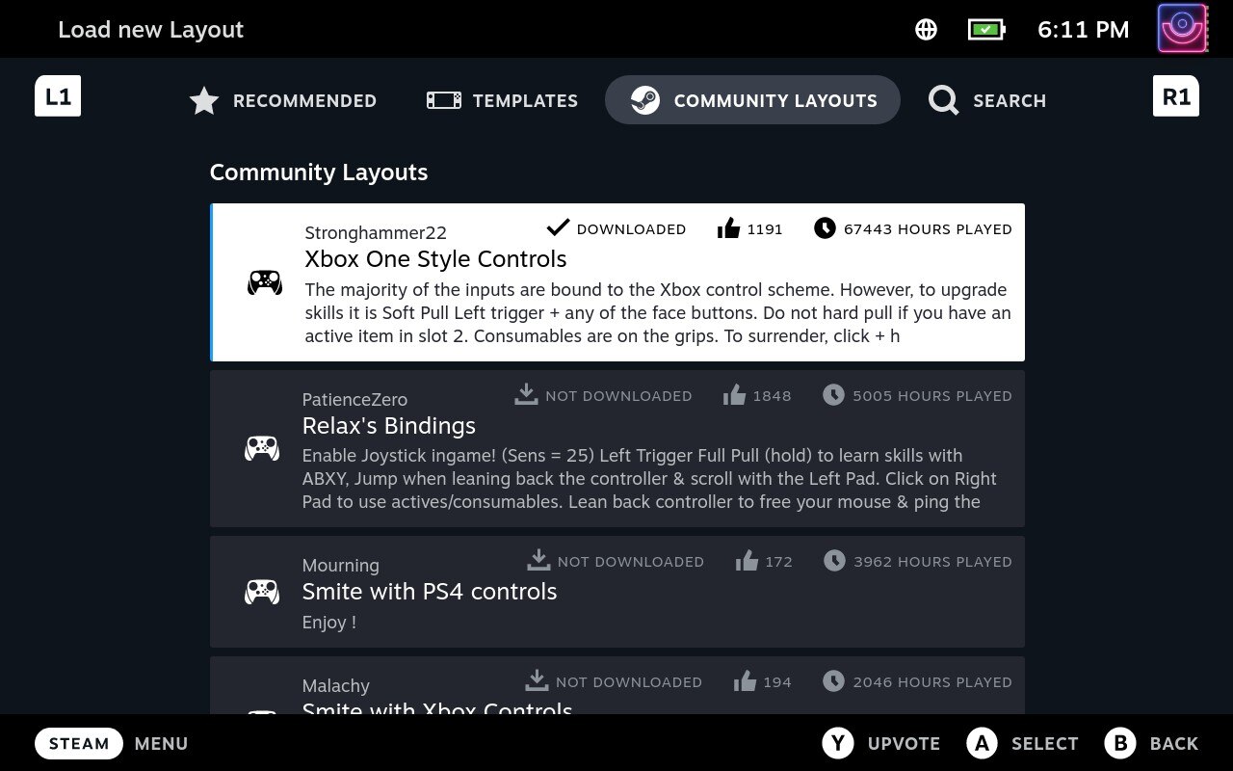The image size is (1233, 771).
Task: Click the downloaded checkmark on Xbox One Style Controls
Action: (x=558, y=227)
